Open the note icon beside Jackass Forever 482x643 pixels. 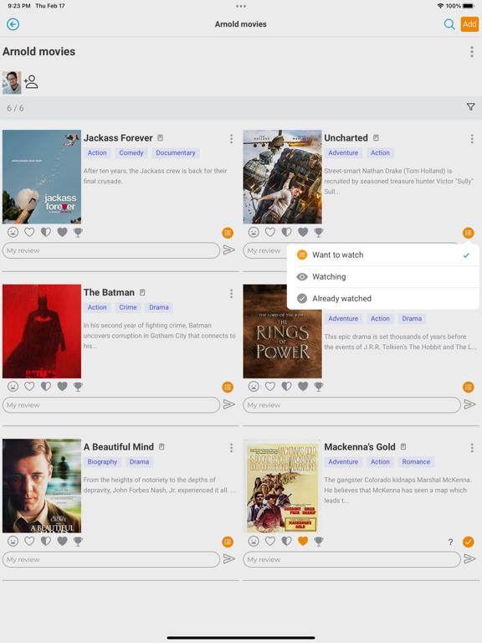point(161,138)
